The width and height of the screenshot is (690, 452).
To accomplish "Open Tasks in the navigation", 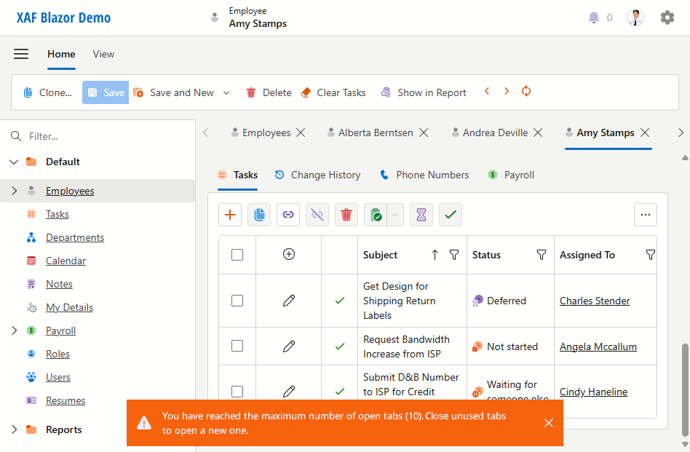I will coord(57,214).
